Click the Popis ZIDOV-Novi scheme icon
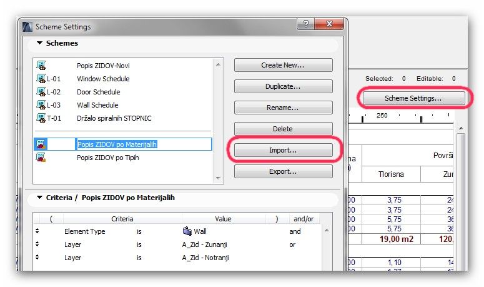The image size is (484, 287). point(41,66)
